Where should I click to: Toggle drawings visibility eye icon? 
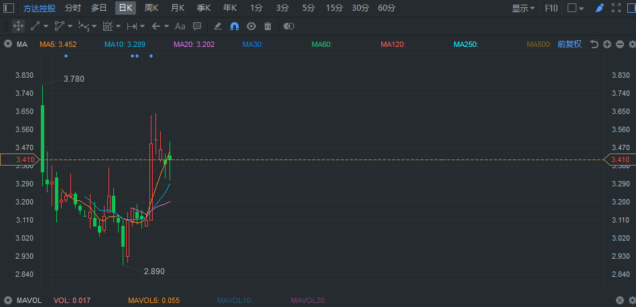[x=251, y=26]
